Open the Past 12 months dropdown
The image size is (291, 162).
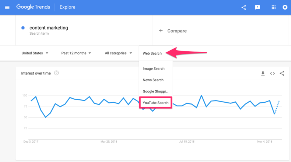(x=76, y=53)
